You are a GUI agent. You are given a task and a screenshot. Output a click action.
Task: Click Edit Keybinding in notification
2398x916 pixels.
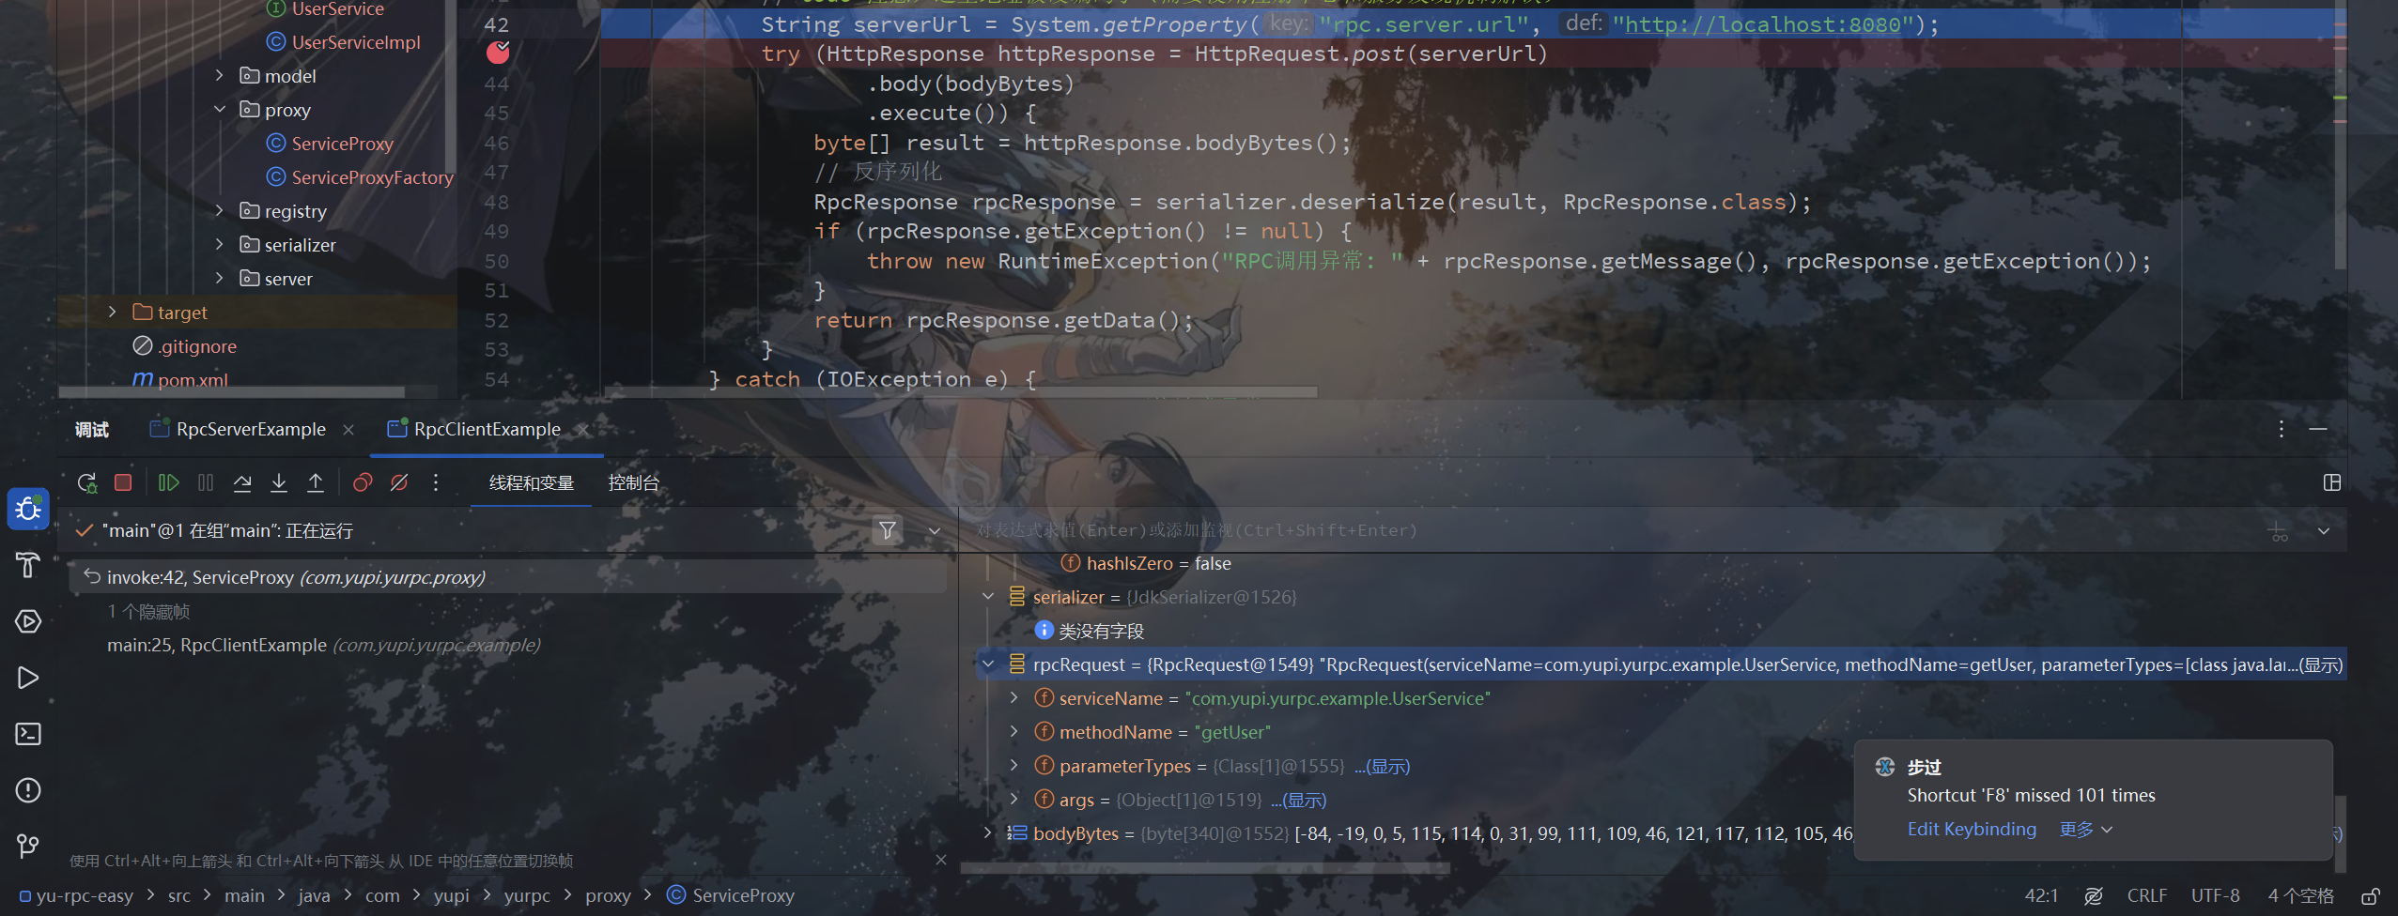[x=1972, y=830]
